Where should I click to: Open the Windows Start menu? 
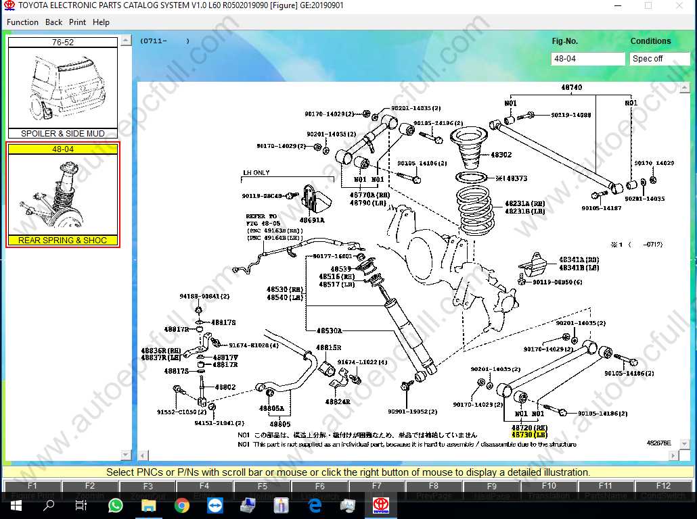[x=16, y=505]
